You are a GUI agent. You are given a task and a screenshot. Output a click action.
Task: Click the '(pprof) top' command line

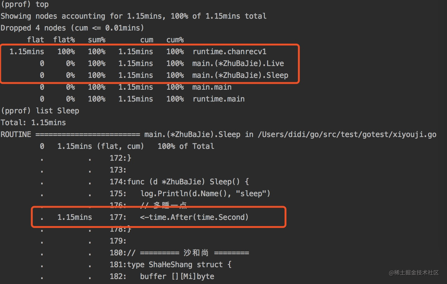pos(25,4)
